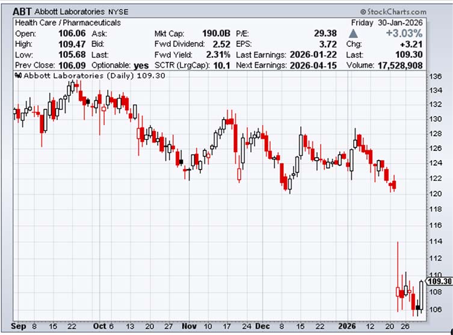Screen dimensions: 453x335
Task: Click the Sep month label on time axis
Action: click(x=18, y=327)
